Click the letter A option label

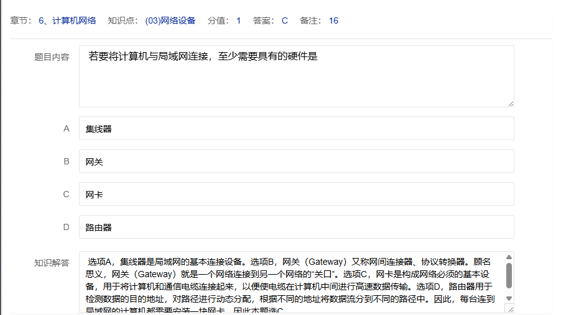tap(67, 129)
